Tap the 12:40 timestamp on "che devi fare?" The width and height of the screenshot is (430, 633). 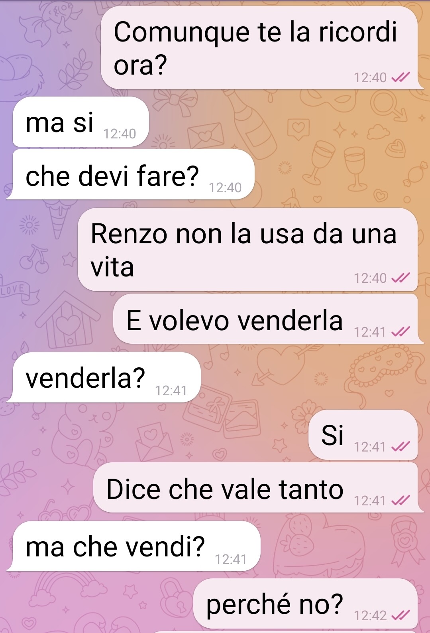225,187
